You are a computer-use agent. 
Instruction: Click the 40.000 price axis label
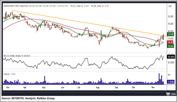coord(170,31)
